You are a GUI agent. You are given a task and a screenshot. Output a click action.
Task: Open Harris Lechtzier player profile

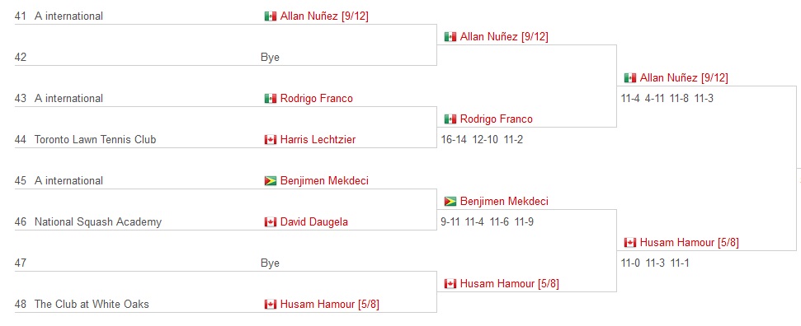318,140
